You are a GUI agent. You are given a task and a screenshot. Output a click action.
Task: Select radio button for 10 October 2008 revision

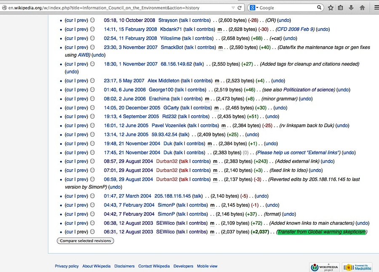[92, 20]
